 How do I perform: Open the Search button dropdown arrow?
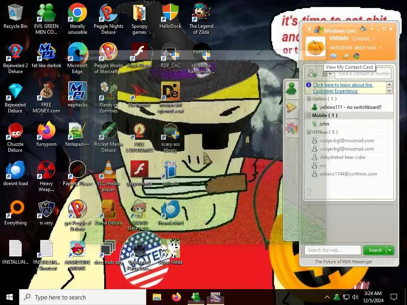coord(390,250)
